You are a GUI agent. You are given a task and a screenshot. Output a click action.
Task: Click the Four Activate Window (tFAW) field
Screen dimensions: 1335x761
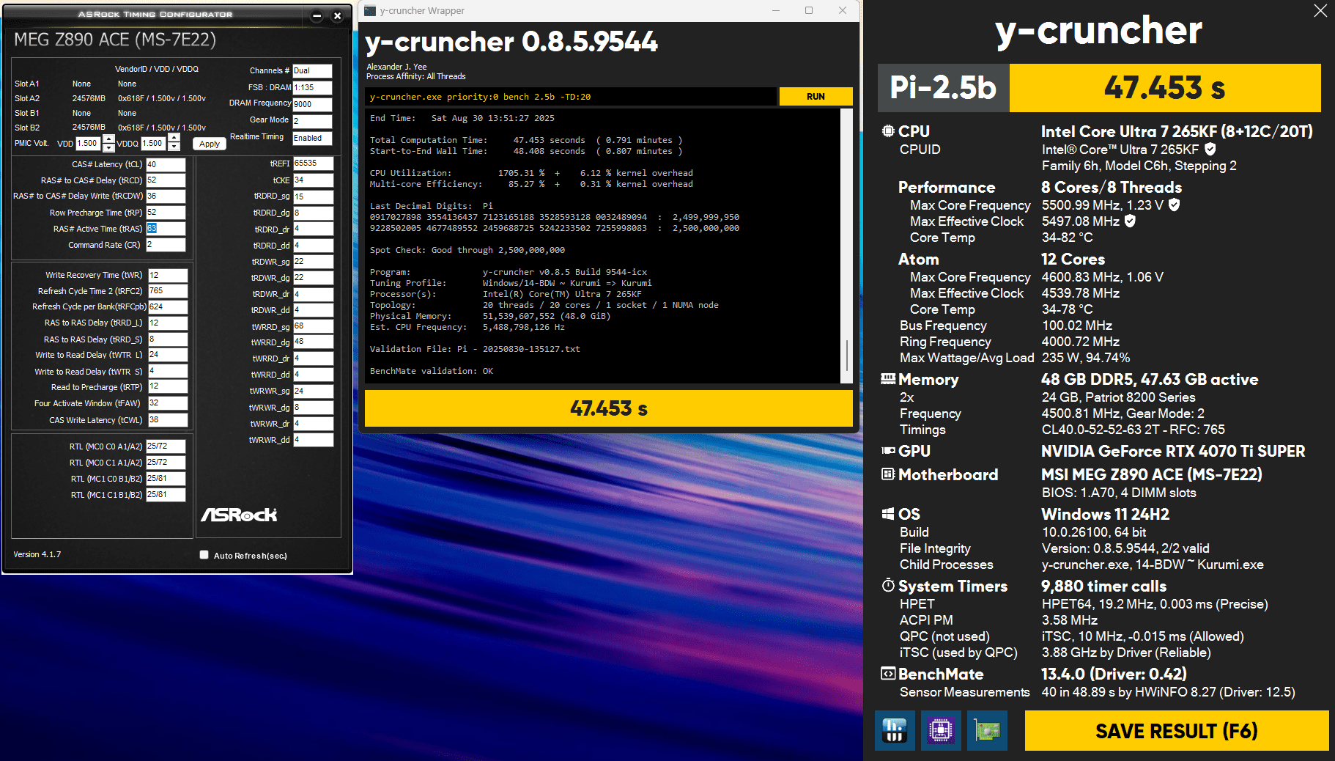(168, 403)
